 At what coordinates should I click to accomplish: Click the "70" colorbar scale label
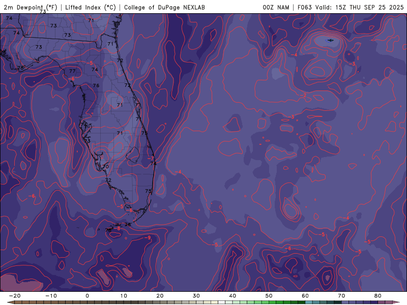(341, 296)
